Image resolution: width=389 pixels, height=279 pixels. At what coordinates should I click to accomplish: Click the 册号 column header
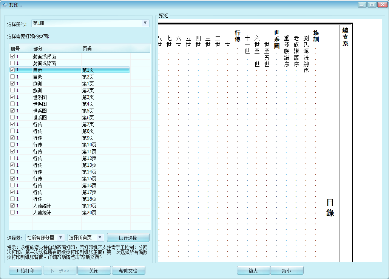[x=21, y=49]
